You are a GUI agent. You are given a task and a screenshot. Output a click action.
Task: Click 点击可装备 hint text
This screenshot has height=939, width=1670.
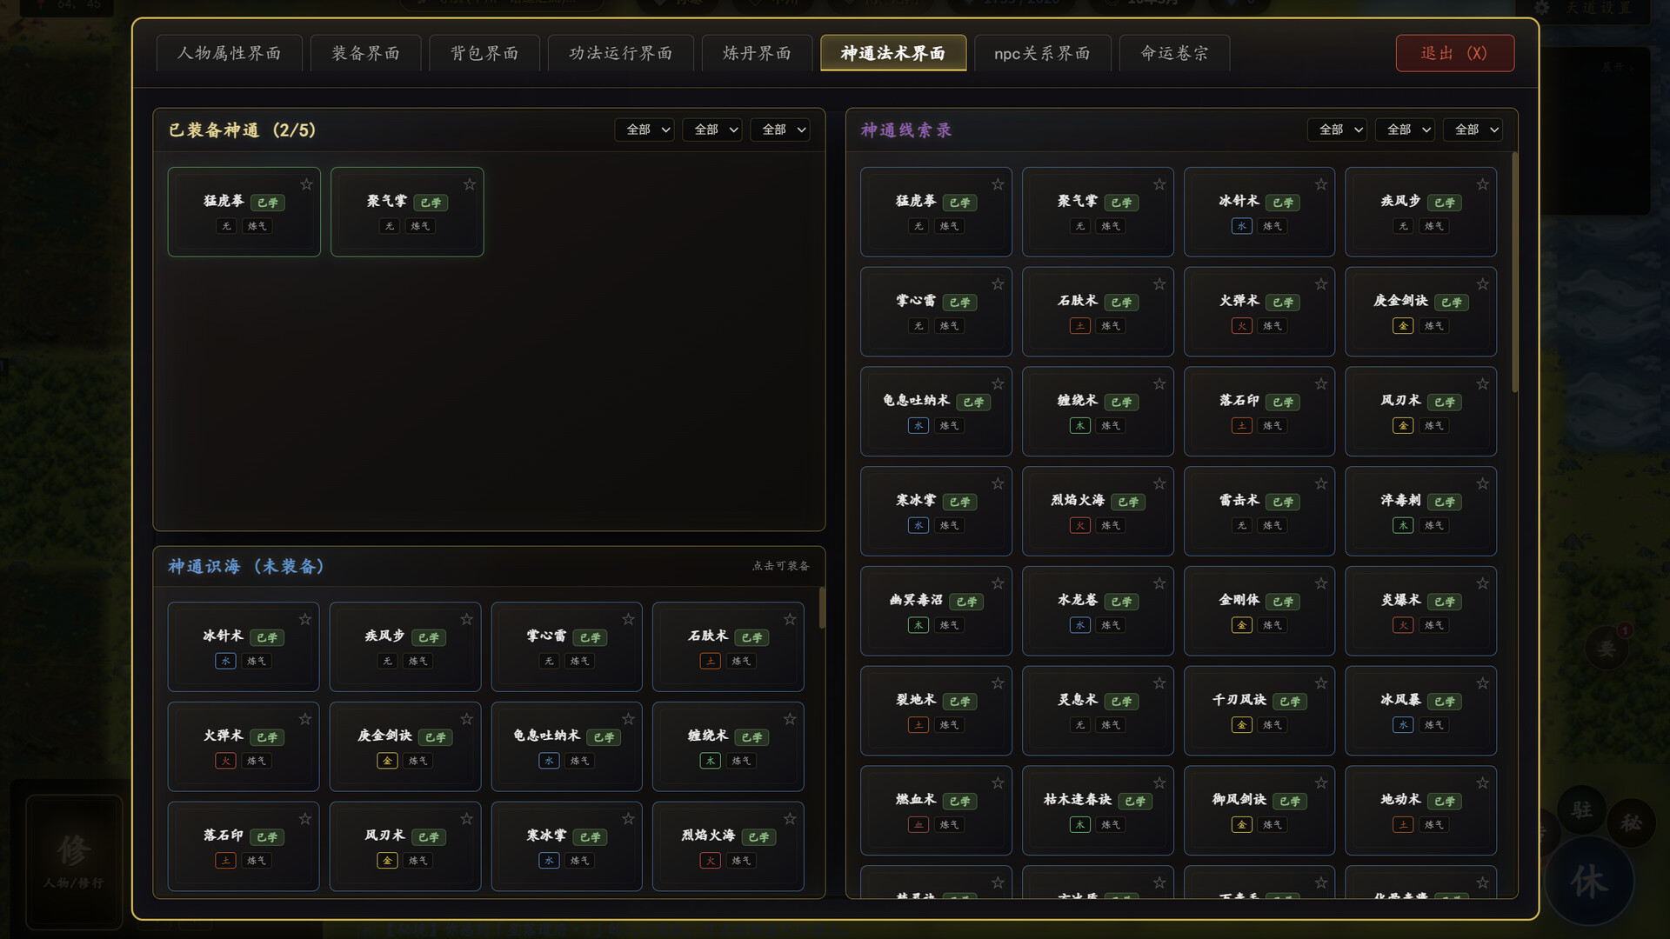pos(781,566)
